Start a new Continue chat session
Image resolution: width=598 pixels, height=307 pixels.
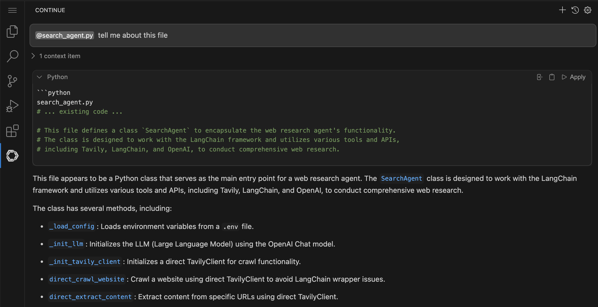562,10
